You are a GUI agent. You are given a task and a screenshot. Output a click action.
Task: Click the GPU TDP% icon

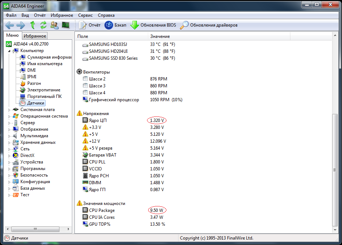[85, 224]
